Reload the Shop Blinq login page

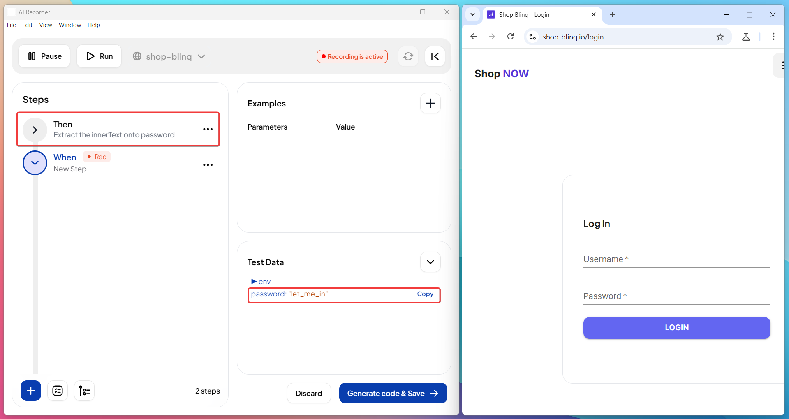coord(510,37)
